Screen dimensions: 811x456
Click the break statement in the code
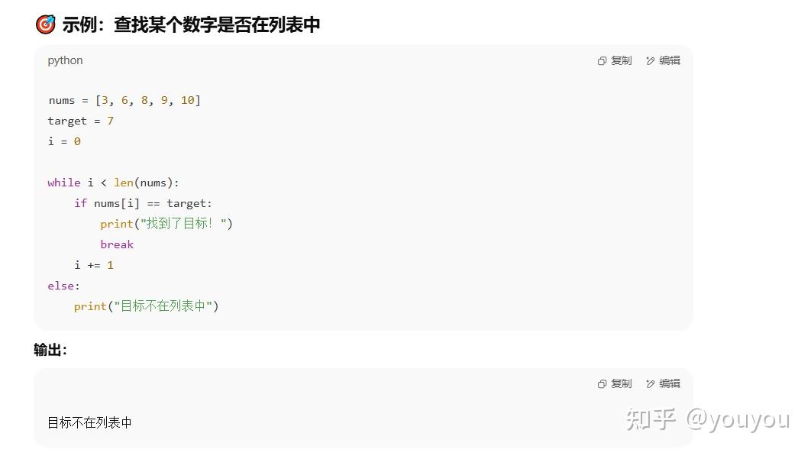[x=117, y=244]
